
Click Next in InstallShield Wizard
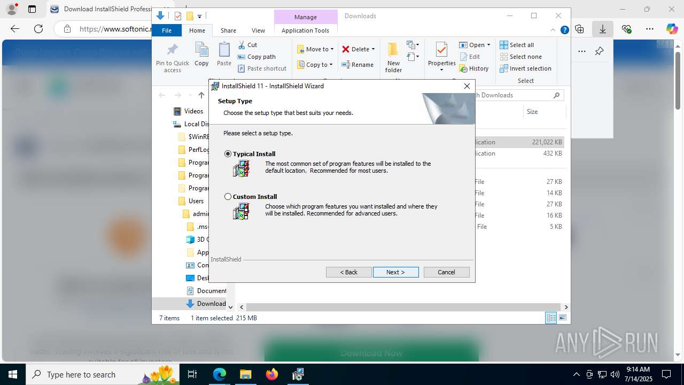[396, 272]
